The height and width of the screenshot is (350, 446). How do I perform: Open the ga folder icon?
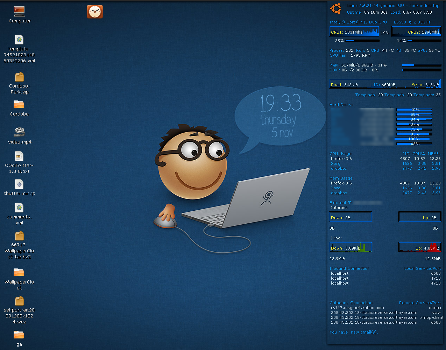tap(19, 335)
